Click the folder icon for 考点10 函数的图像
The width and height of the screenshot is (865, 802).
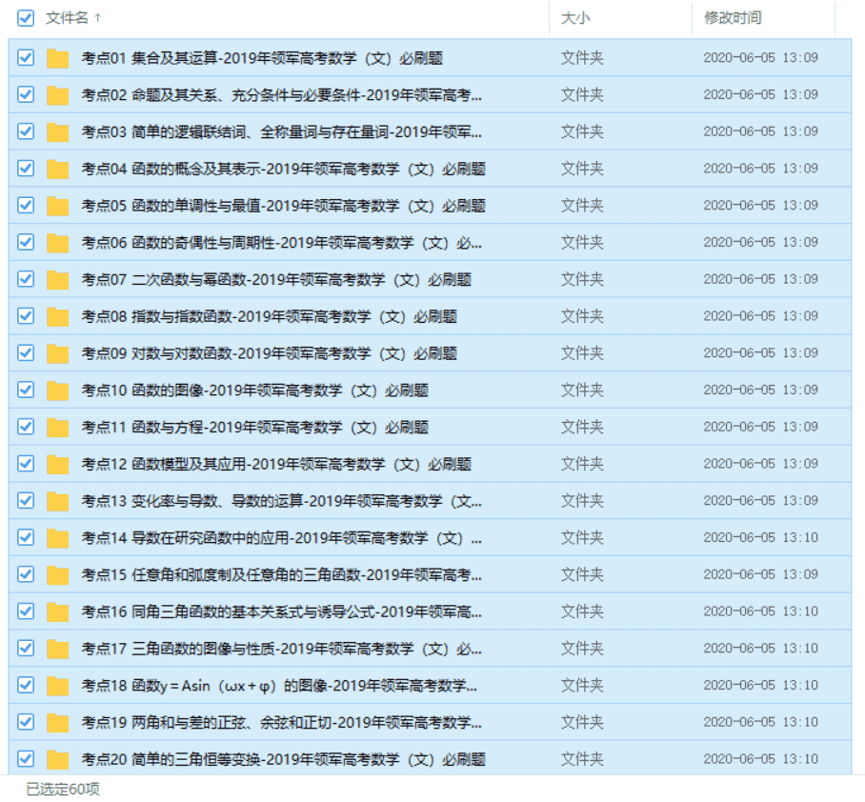coord(58,391)
